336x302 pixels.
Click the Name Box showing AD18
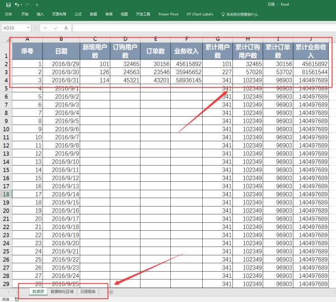[x=13, y=28]
